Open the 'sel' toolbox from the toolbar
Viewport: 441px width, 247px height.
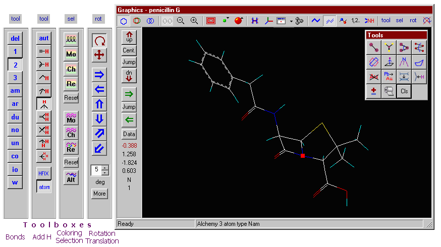pos(400,21)
